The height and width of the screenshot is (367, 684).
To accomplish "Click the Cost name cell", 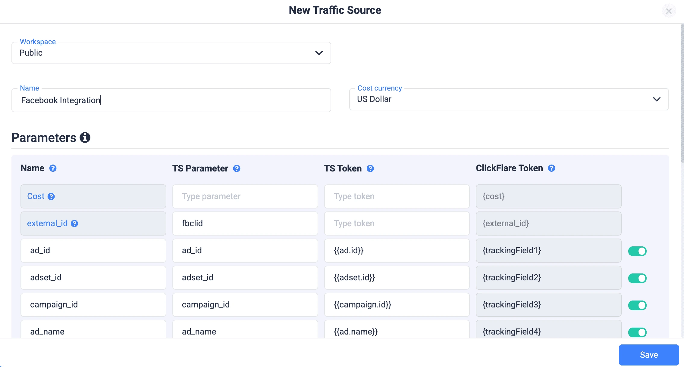I will tap(93, 196).
